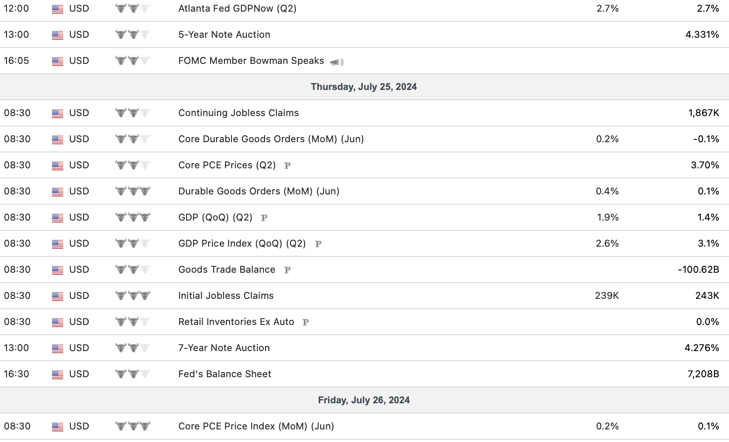Click the 1.9% forecast value for GDP
729x442 pixels.
pyautogui.click(x=607, y=217)
